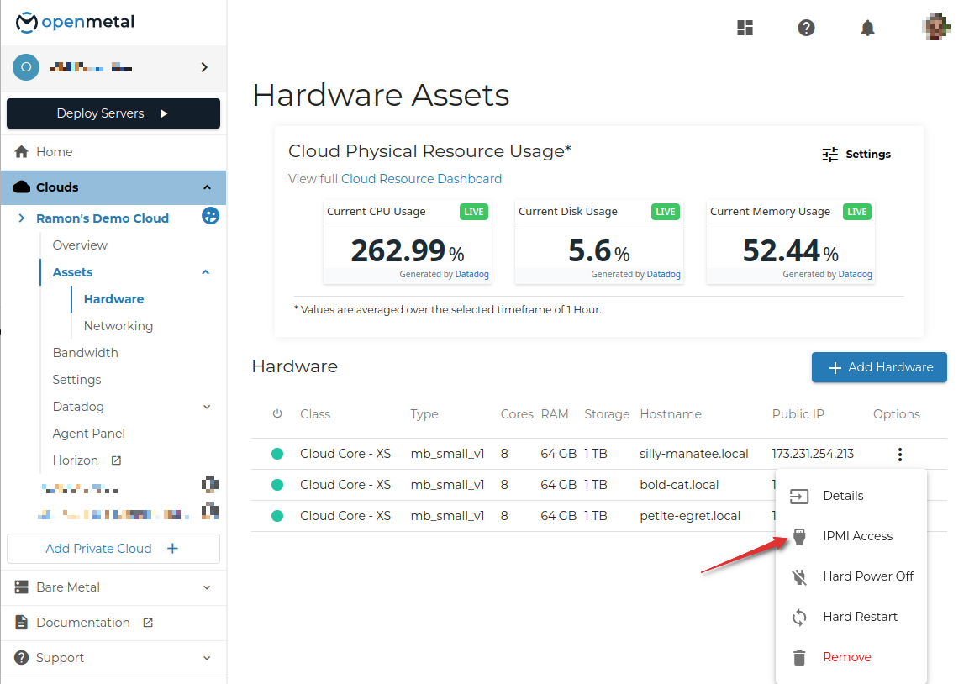Expand the Bare Metal section
Screen dimensions: 969x684
coord(207,587)
